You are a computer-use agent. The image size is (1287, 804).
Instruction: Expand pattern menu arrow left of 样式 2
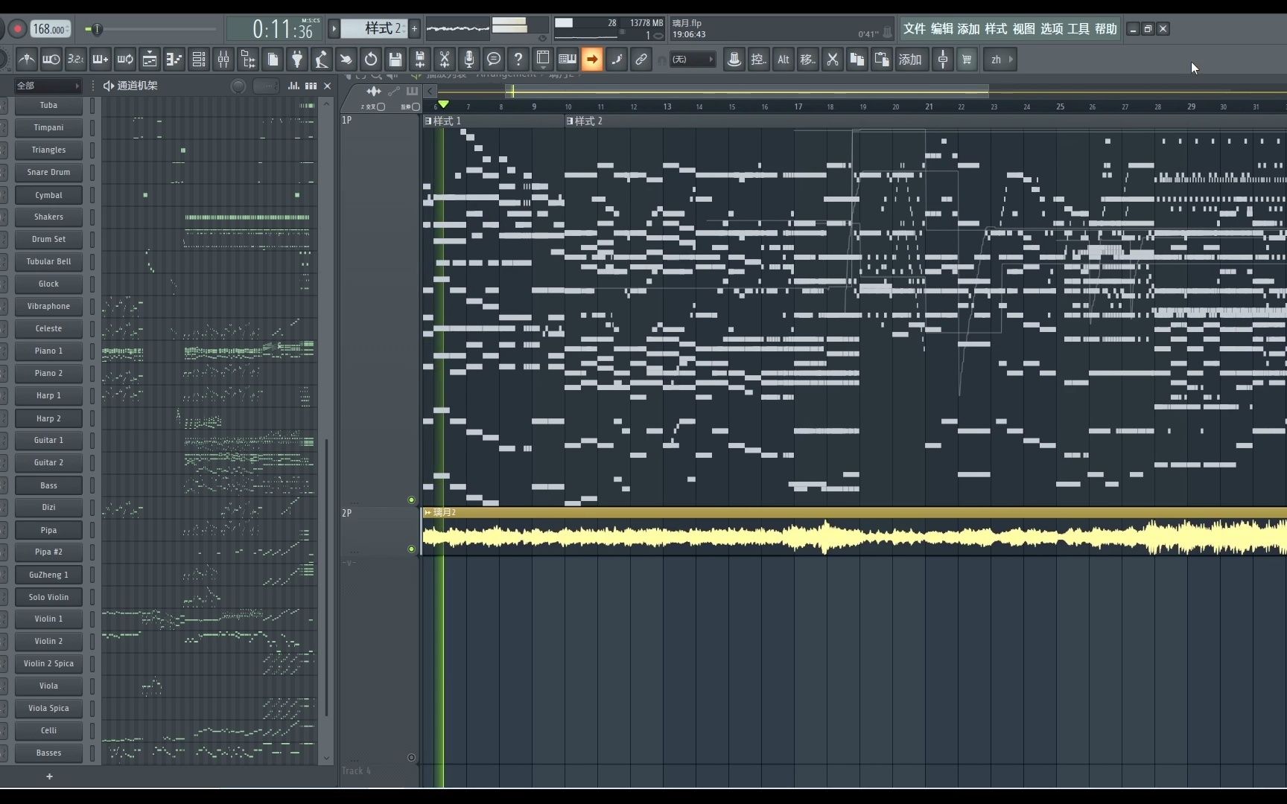(x=334, y=29)
